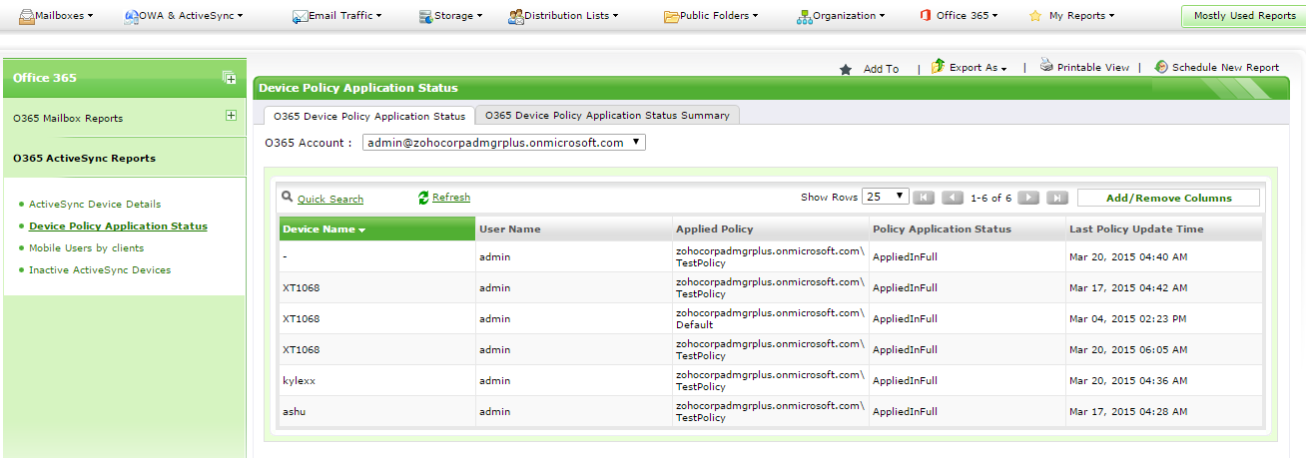Select the ashu device name cell
This screenshot has width=1306, height=458.
[x=376, y=411]
